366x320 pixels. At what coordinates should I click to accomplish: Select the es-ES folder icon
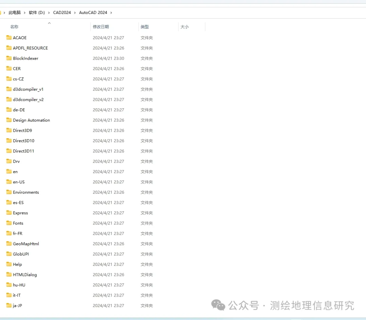(9, 202)
